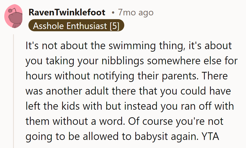Click the antenna on the Snoo avatar
The image size is (246, 148).
(13, 10)
